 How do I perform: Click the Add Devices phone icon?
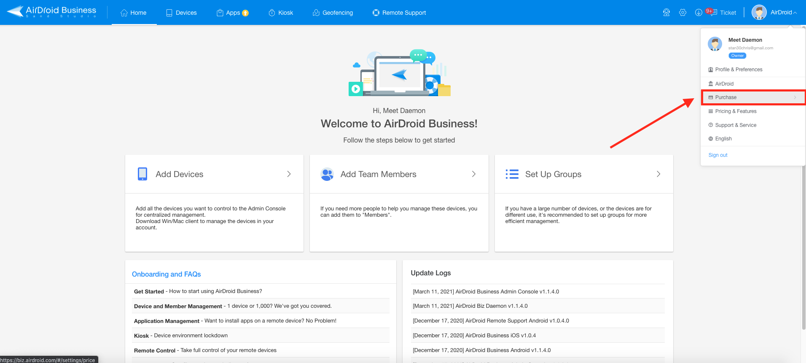142,174
